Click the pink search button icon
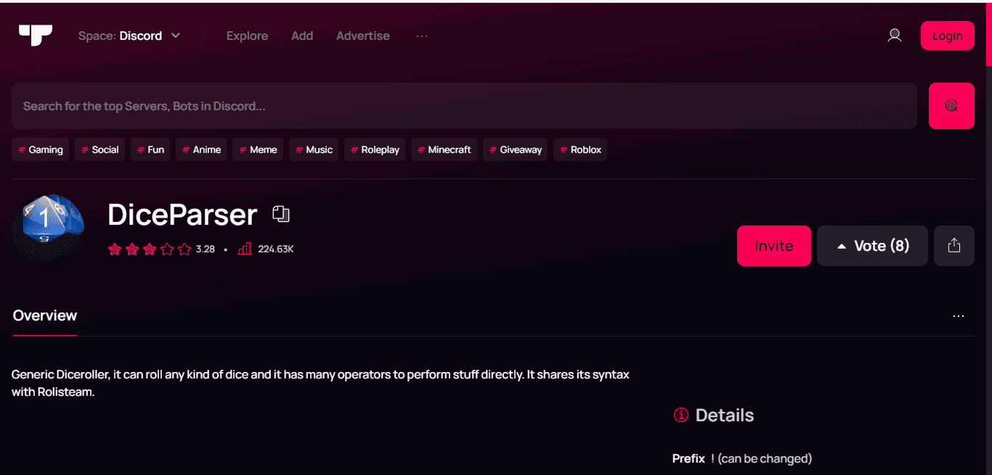 click(951, 106)
